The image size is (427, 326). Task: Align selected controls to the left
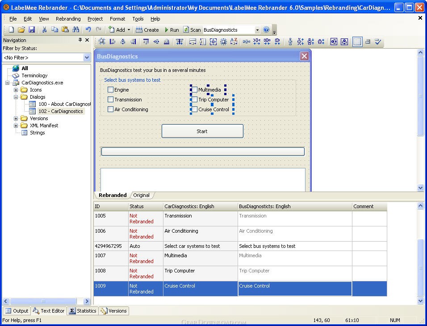pos(112,42)
